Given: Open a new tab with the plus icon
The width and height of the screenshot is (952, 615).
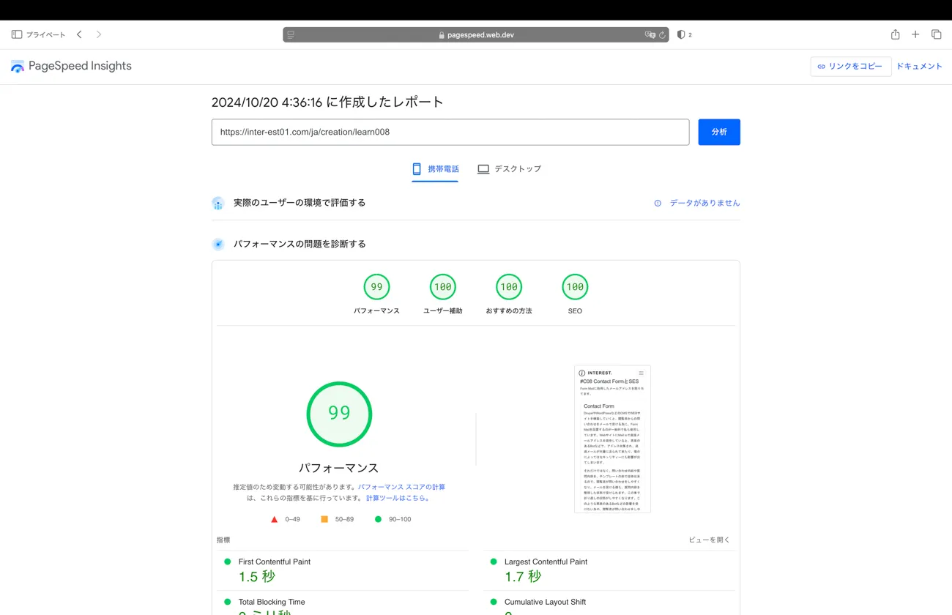Looking at the screenshot, I should click(915, 34).
